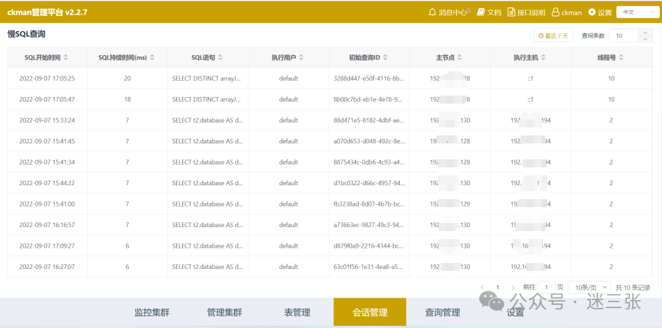Sort by 初始查询ID column arrows

tap(385, 57)
